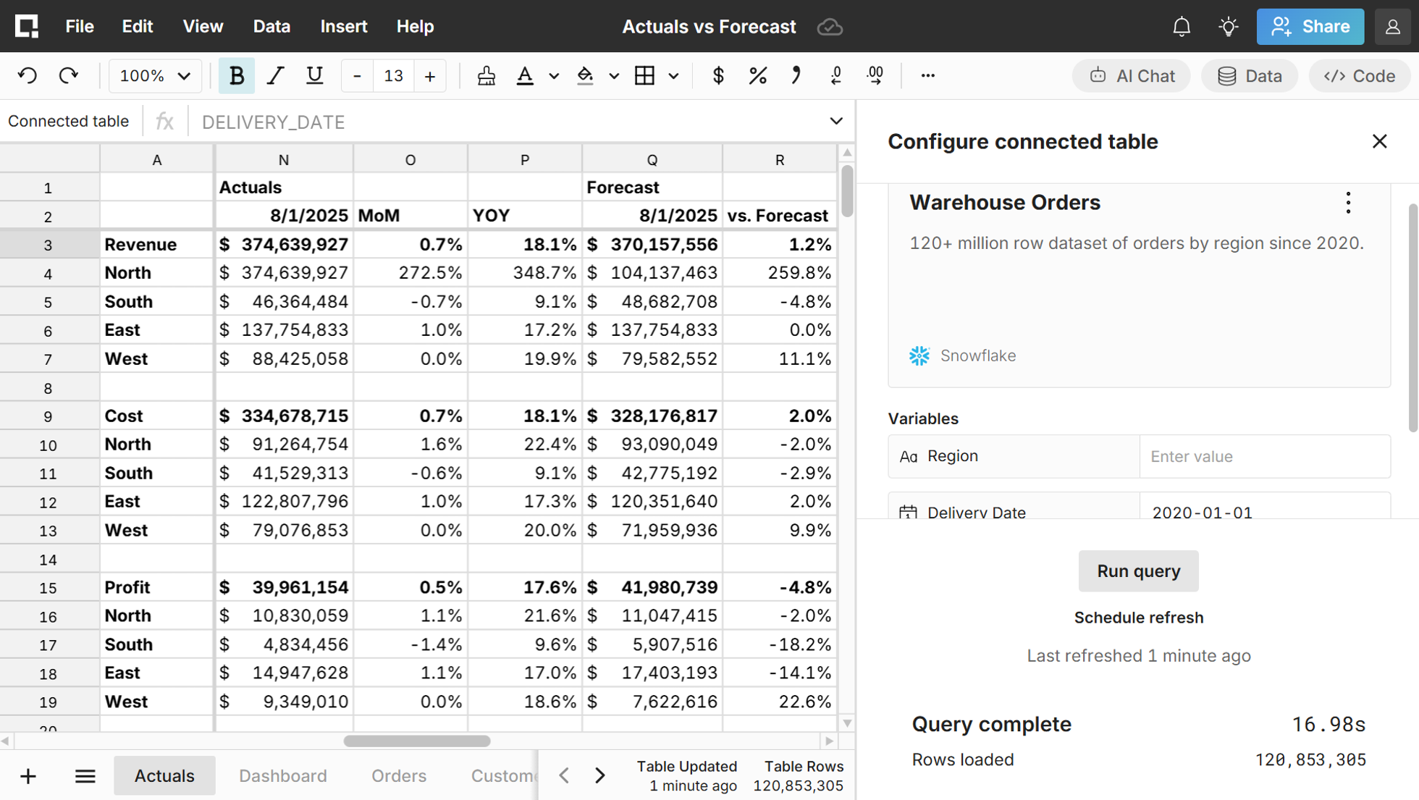Click the Region variable value field
This screenshot has width=1419, height=800.
(1265, 456)
